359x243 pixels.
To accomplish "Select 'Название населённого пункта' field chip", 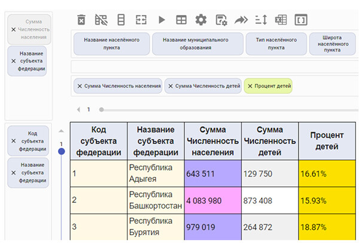I will click(x=111, y=44).
